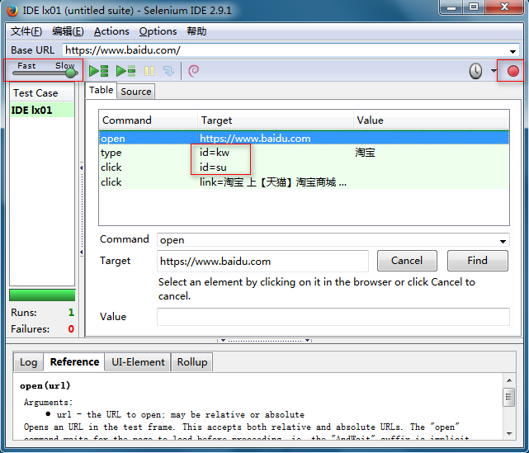The image size is (529, 453).
Task: Toggle the red record button
Action: click(x=513, y=71)
